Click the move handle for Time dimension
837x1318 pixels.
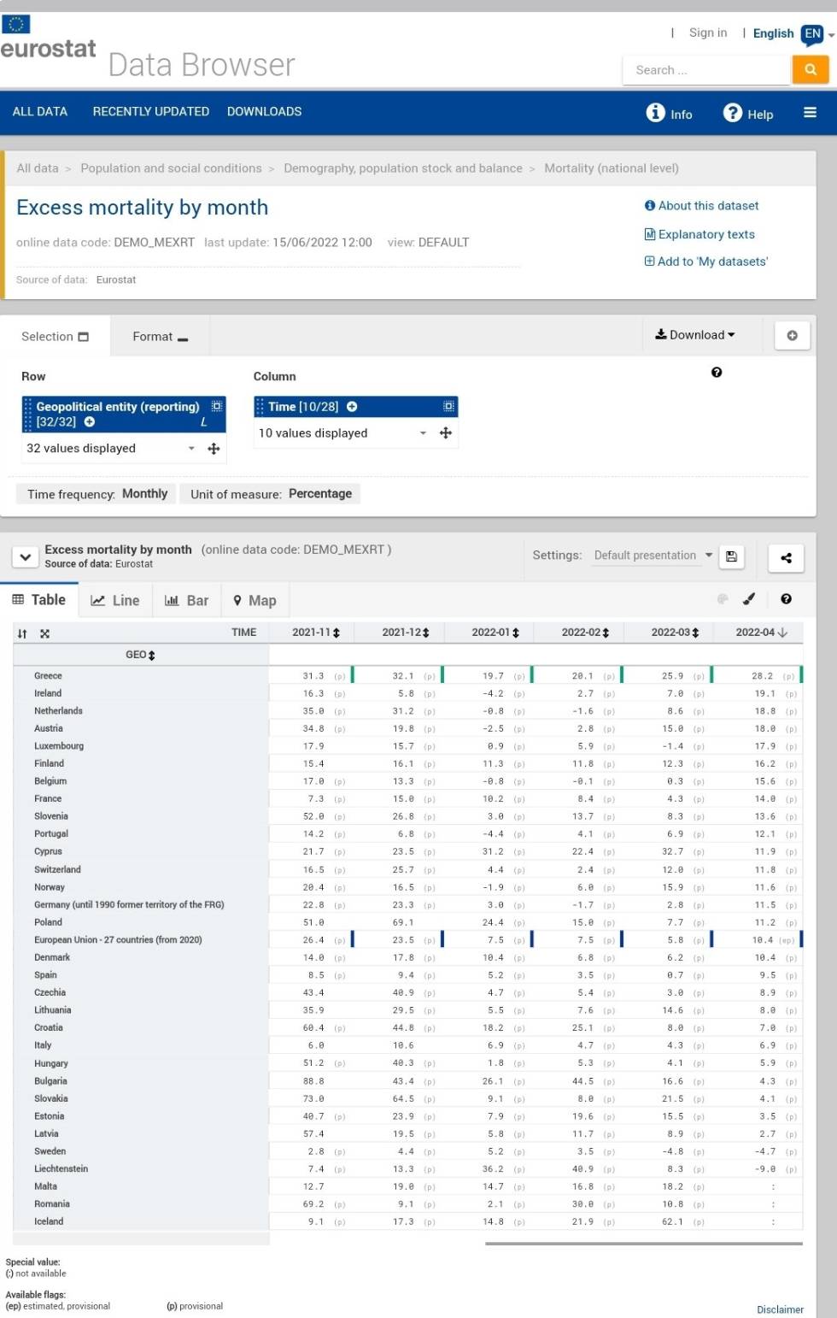point(445,433)
